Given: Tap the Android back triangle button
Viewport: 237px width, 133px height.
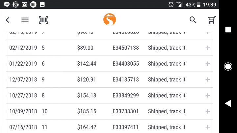Looking at the screenshot, I should tap(228, 103).
